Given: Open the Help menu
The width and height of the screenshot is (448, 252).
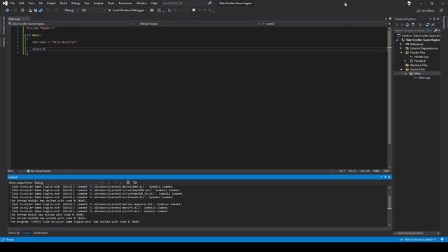Looking at the screenshot, I should coord(154,3).
